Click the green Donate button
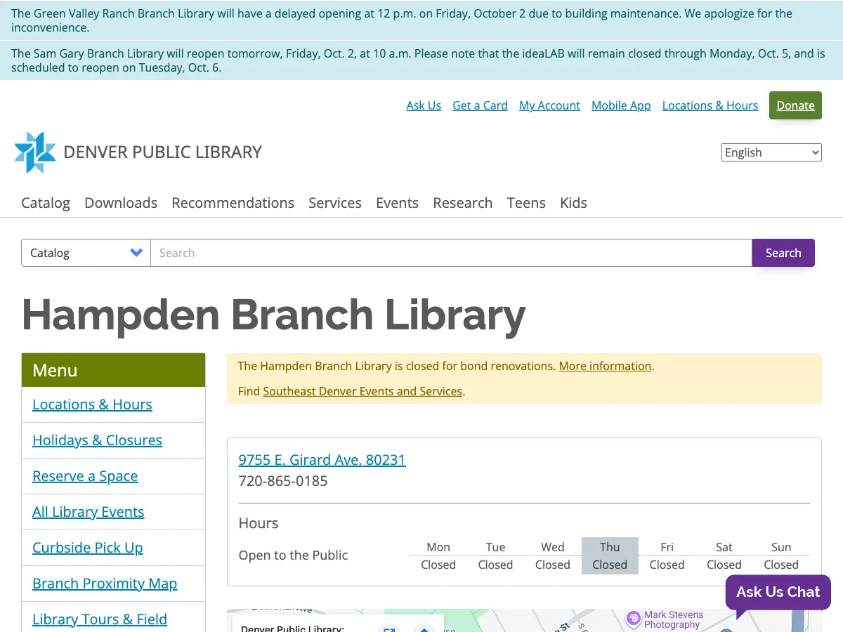Screen dimensions: 843x632 tap(795, 105)
